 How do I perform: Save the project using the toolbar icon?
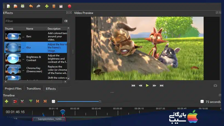click(x=22, y=6)
